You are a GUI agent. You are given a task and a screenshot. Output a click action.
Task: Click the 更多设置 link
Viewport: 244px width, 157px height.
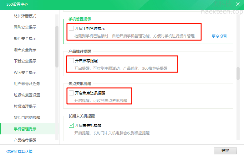tap(219, 36)
